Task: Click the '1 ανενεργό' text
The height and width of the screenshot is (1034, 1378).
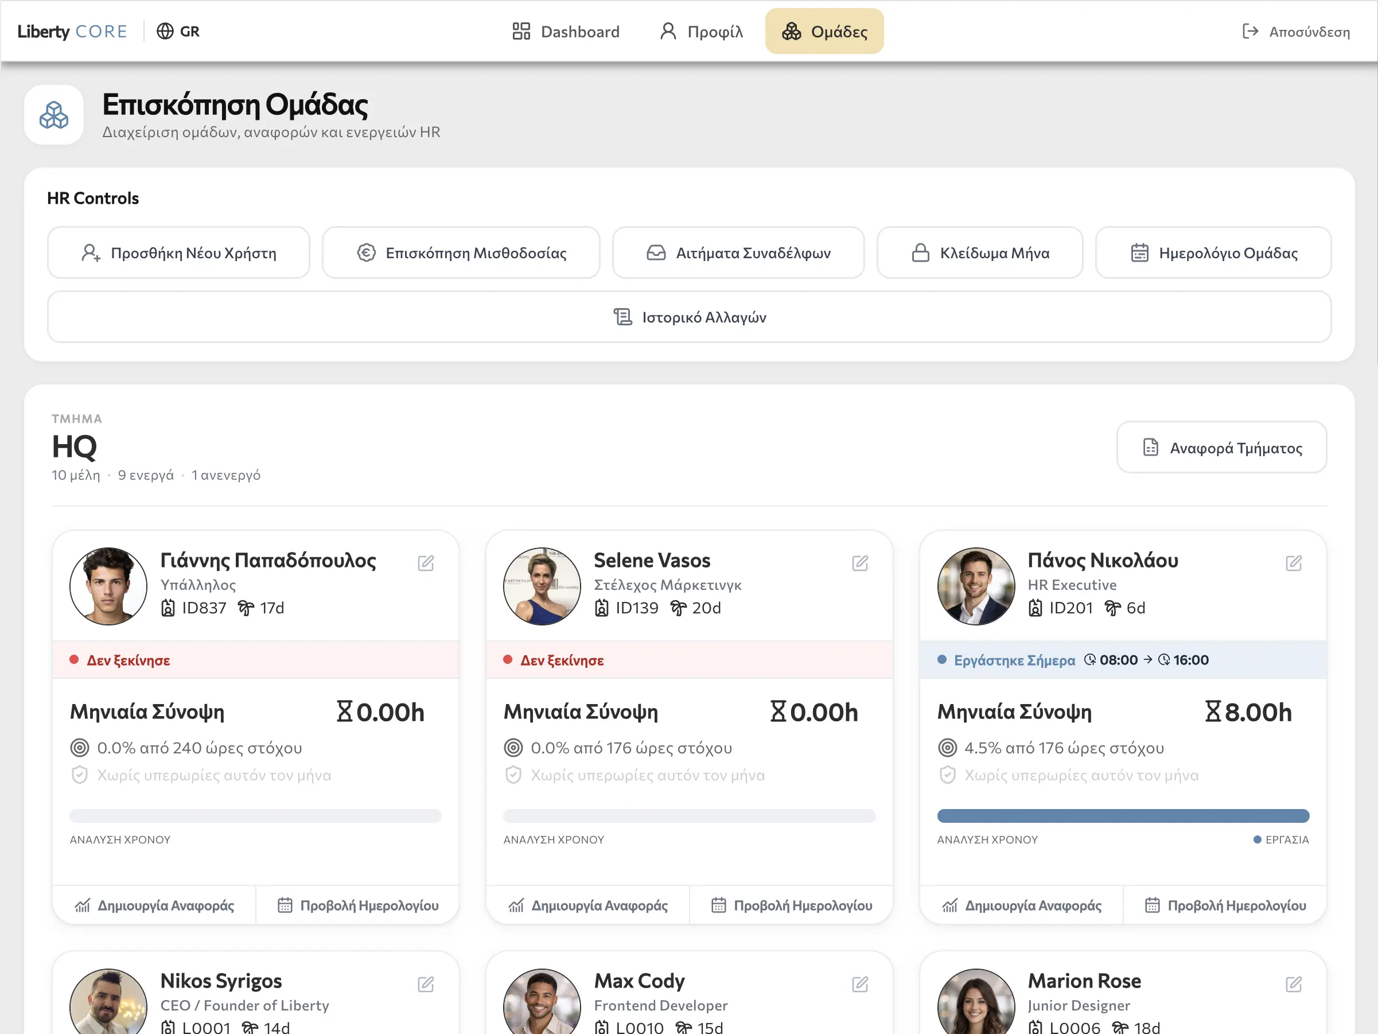Action: (x=225, y=475)
